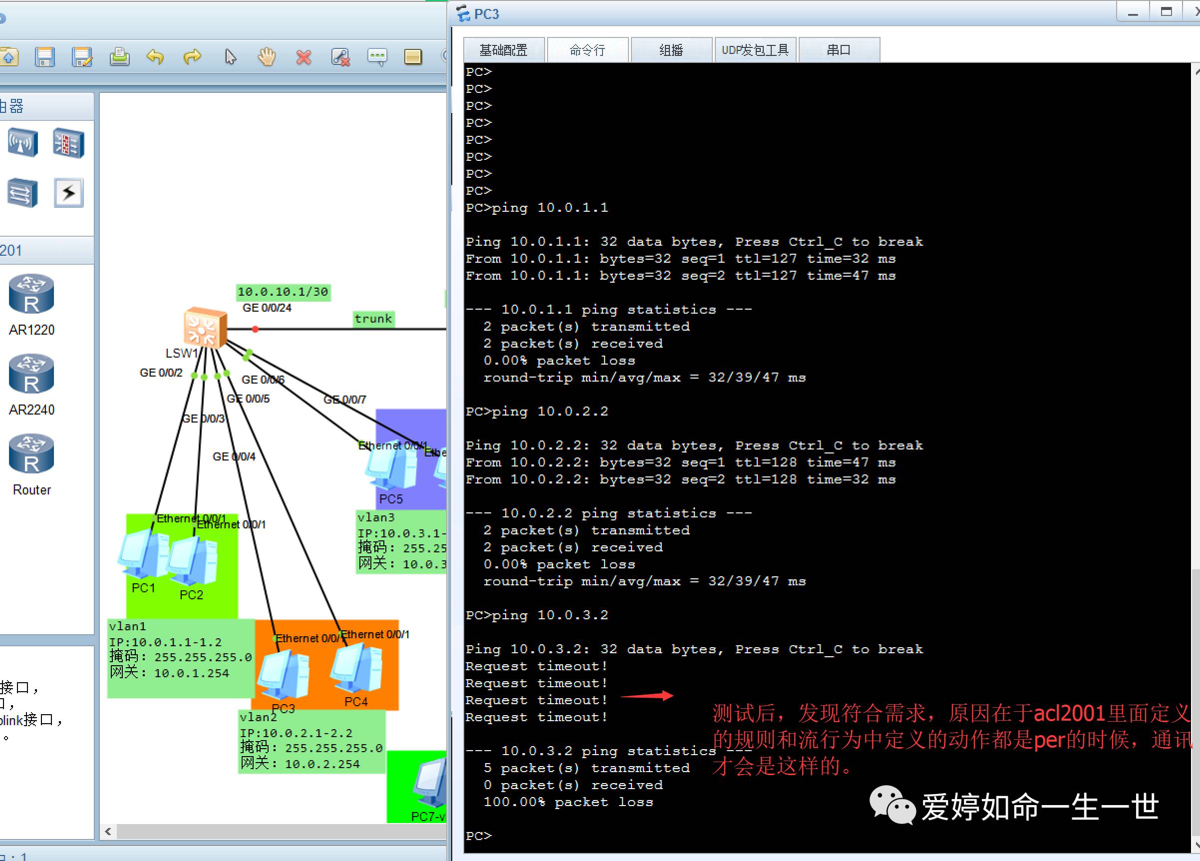Switch to the 基础配置 tab
Screen dimensions: 1200x861
coord(503,50)
